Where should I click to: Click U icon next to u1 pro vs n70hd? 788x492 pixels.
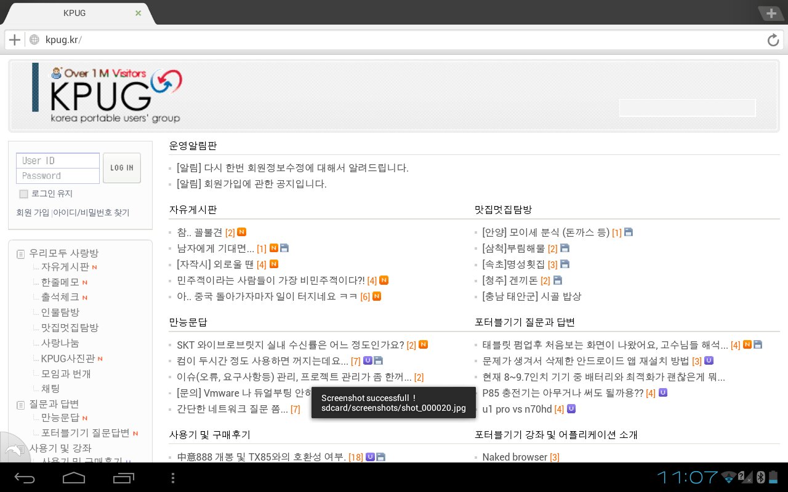pyautogui.click(x=571, y=408)
